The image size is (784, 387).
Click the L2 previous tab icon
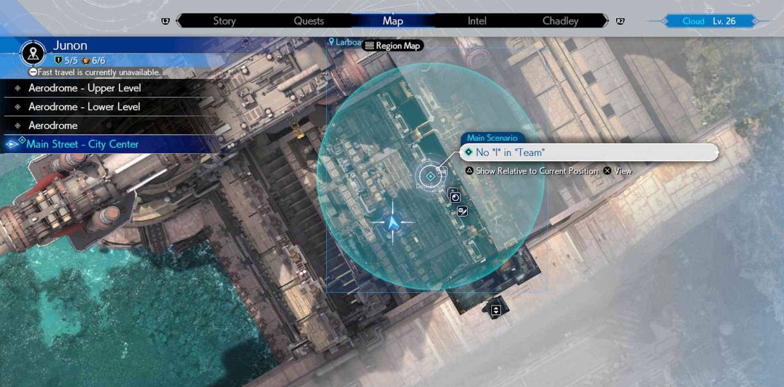(165, 21)
